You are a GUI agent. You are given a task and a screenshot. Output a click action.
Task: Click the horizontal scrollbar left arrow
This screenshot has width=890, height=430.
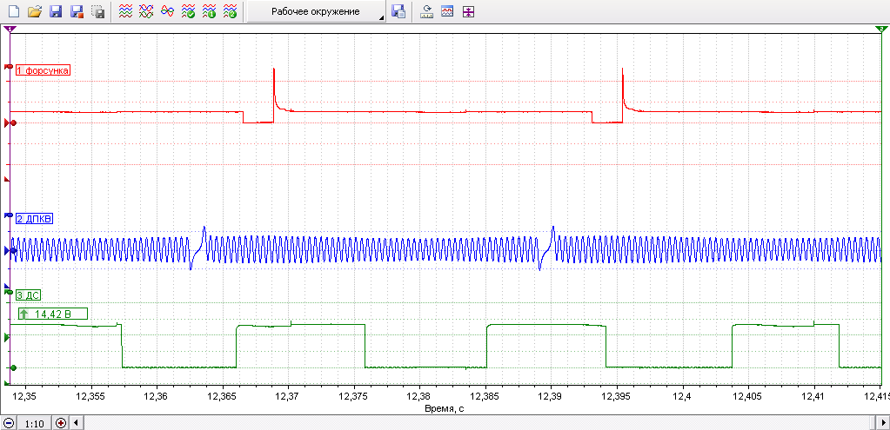click(76, 423)
